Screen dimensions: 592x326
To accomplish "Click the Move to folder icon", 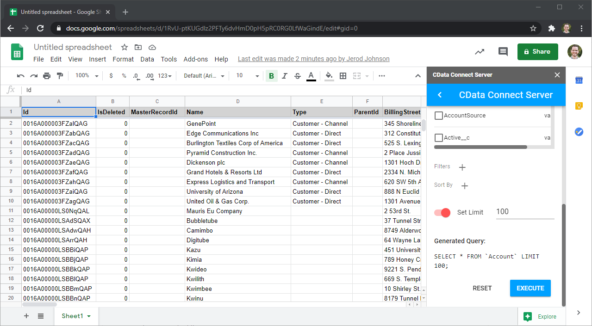I will tap(138, 47).
